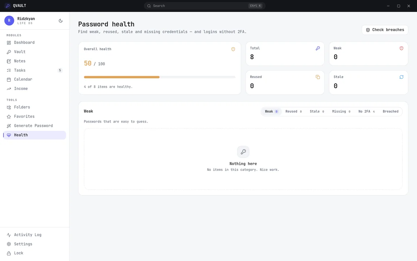The width and height of the screenshot is (417, 261).
Task: Click the Ridzkyan profile name
Action: [x=26, y=18]
